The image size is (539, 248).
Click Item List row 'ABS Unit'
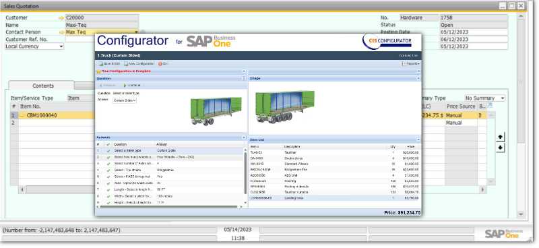click(334, 175)
